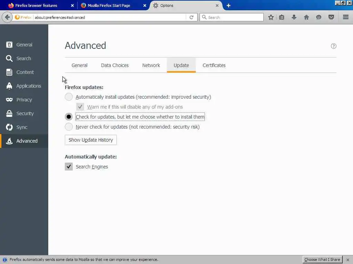Dismiss the data sharing notification bar
353x264 pixels.
(348, 260)
